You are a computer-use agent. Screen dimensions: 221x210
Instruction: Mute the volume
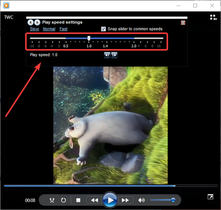click(x=141, y=200)
